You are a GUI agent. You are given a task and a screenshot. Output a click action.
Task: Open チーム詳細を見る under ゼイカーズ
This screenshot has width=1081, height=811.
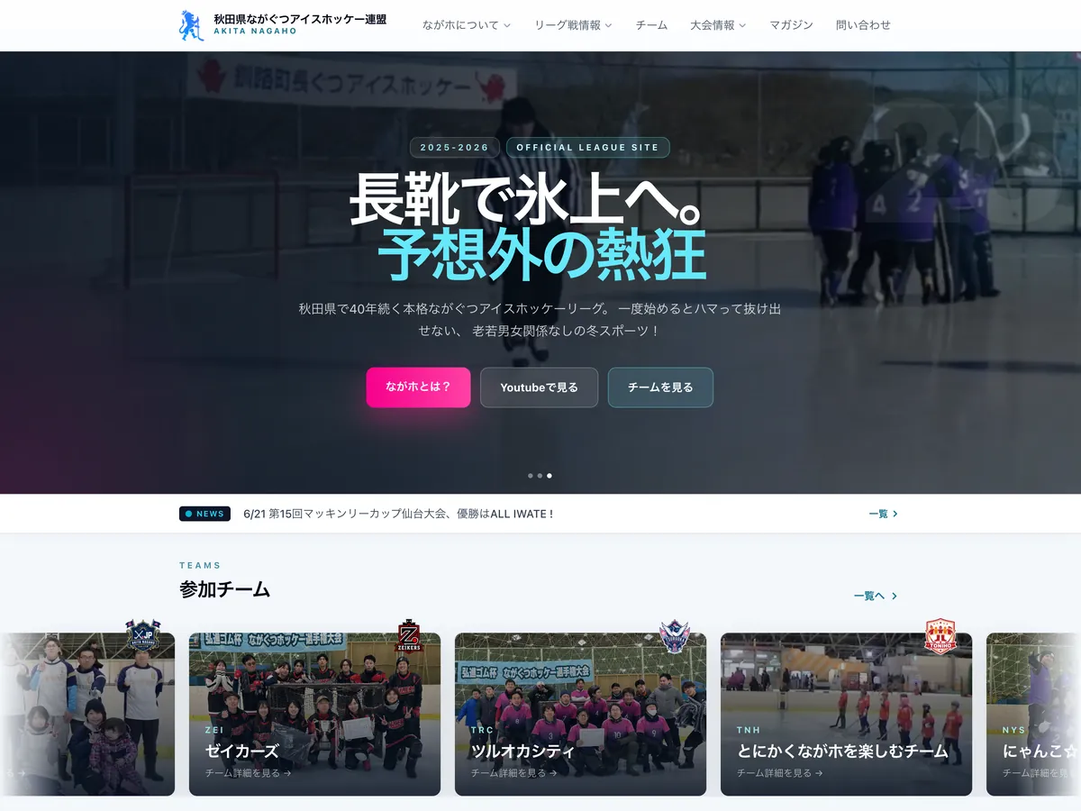(249, 773)
